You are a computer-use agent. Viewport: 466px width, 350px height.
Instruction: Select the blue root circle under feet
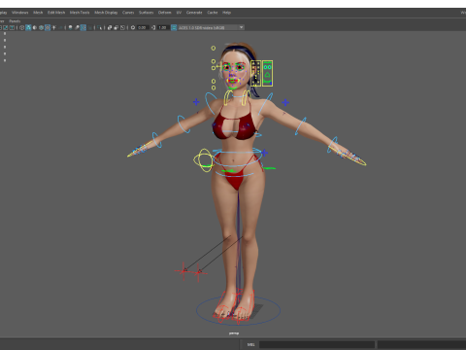(x=238, y=310)
